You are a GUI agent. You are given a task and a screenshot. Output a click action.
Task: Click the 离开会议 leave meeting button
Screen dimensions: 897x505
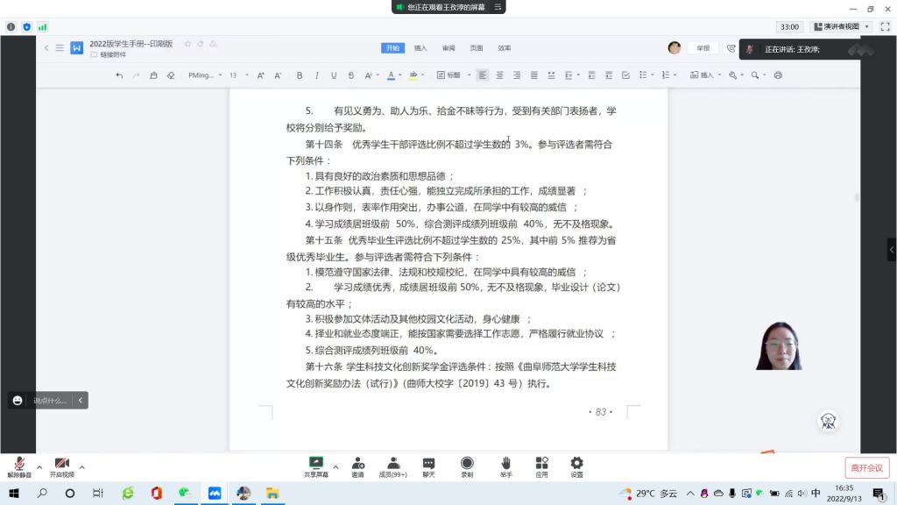coord(866,468)
